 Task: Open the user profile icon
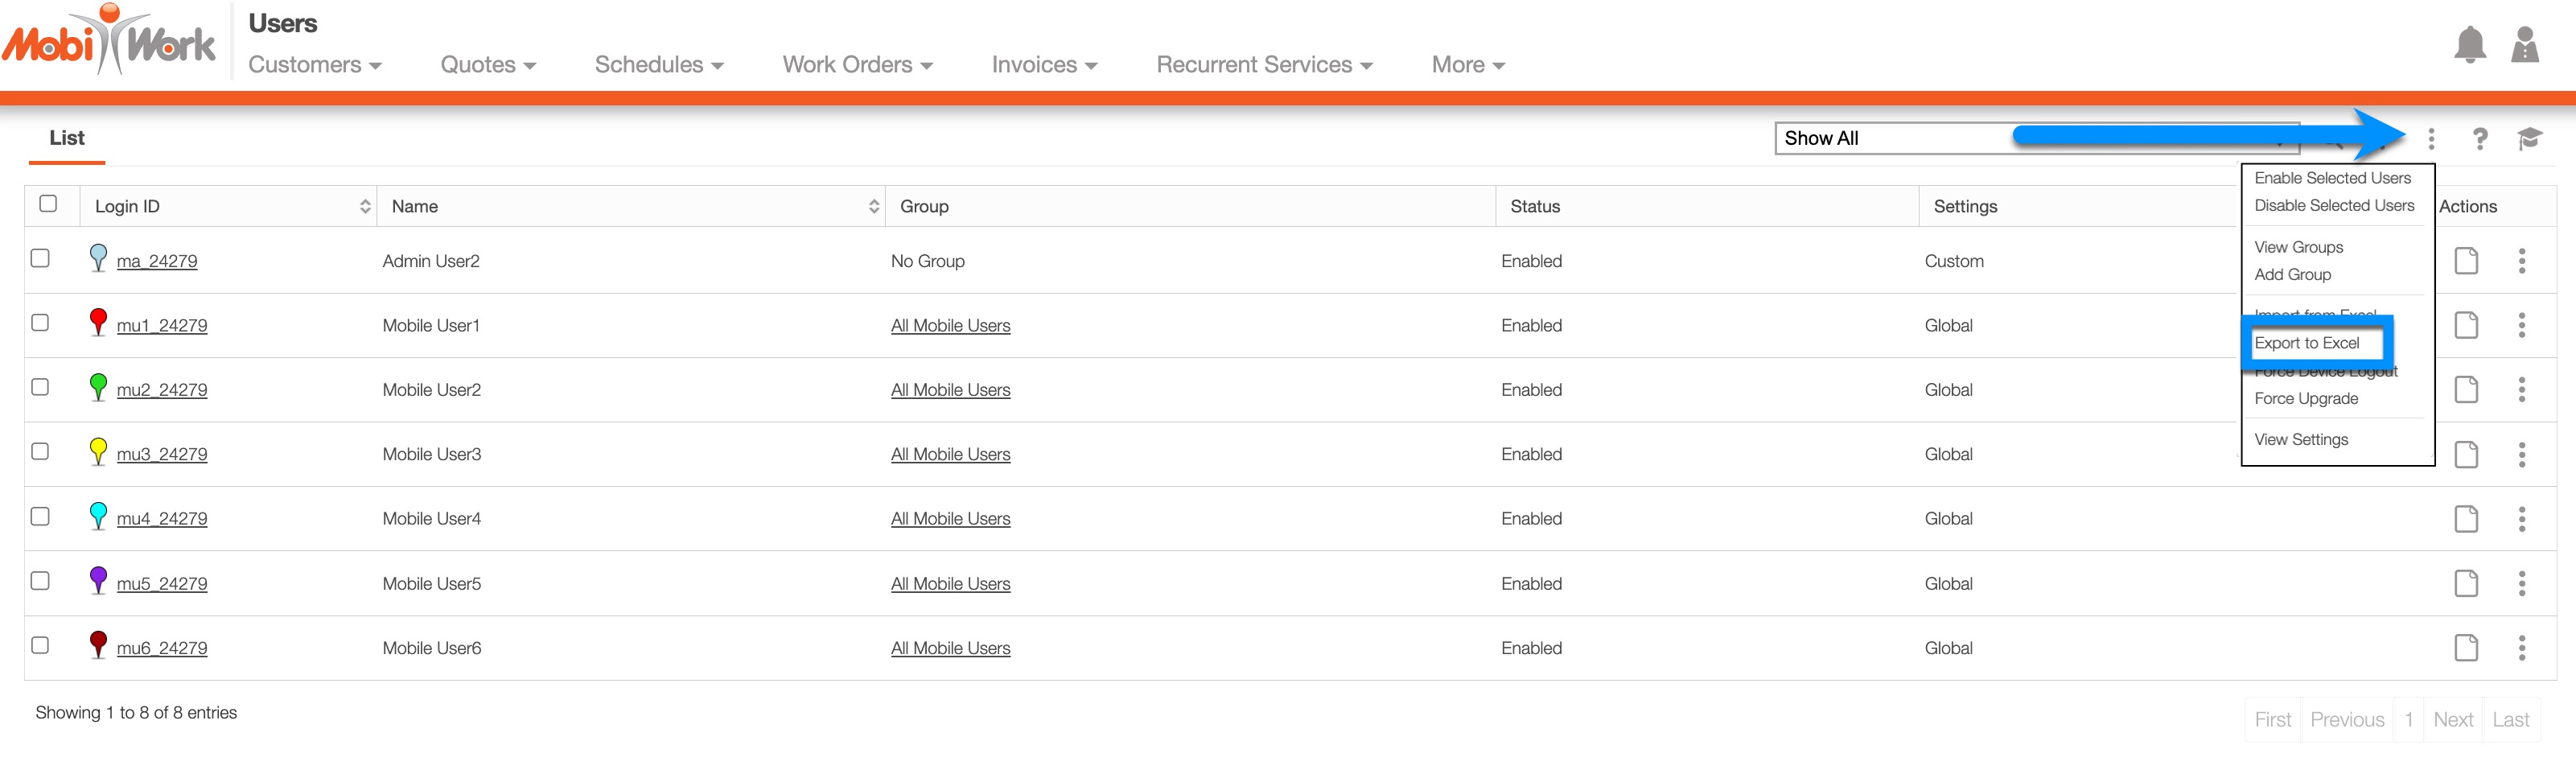2524,45
